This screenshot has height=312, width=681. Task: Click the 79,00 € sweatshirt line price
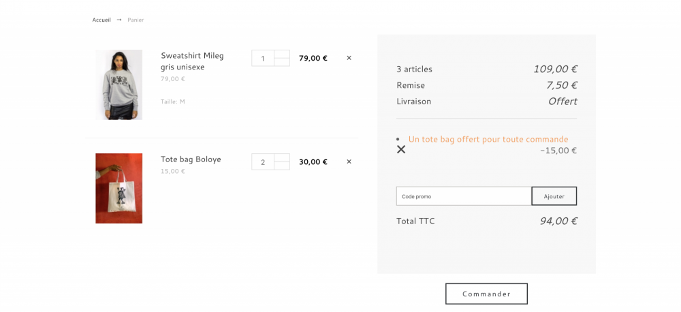pos(313,58)
